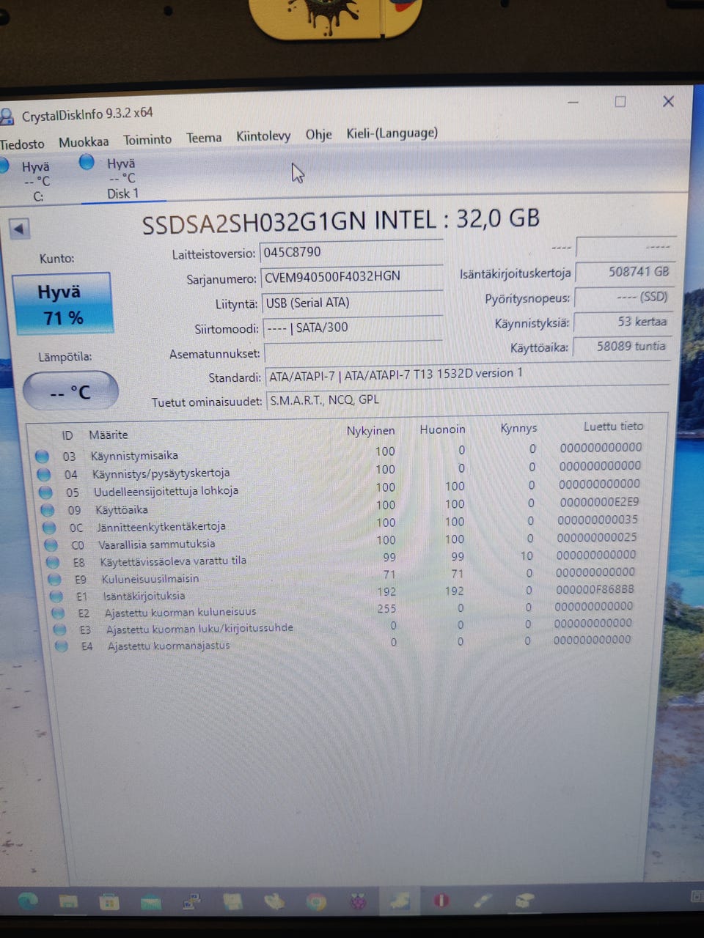
Task: Click the Isäntäkirjoituskertoja value 508741 GB
Action: coord(624,272)
